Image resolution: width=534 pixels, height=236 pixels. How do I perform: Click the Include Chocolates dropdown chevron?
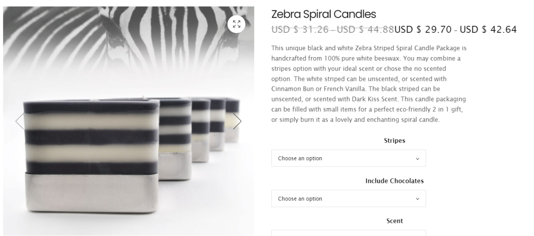pyautogui.click(x=417, y=199)
